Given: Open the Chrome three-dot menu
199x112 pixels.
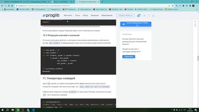Looking at the screenshot, I should click(x=197, y=6).
